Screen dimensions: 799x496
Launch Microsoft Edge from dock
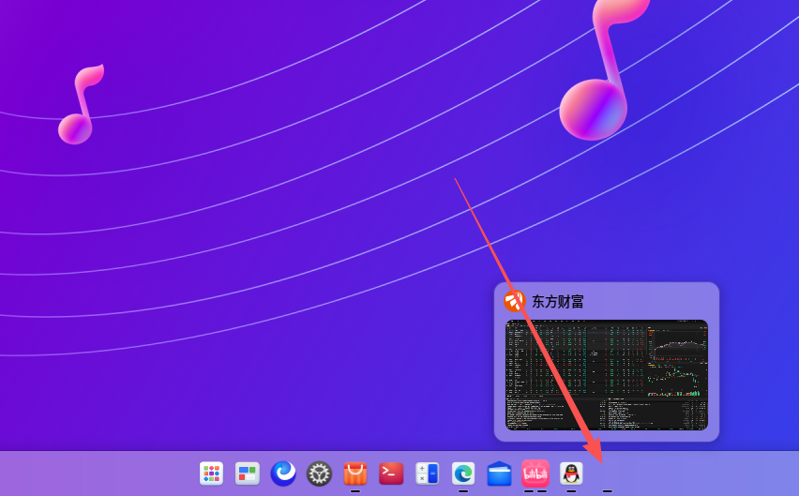(463, 474)
